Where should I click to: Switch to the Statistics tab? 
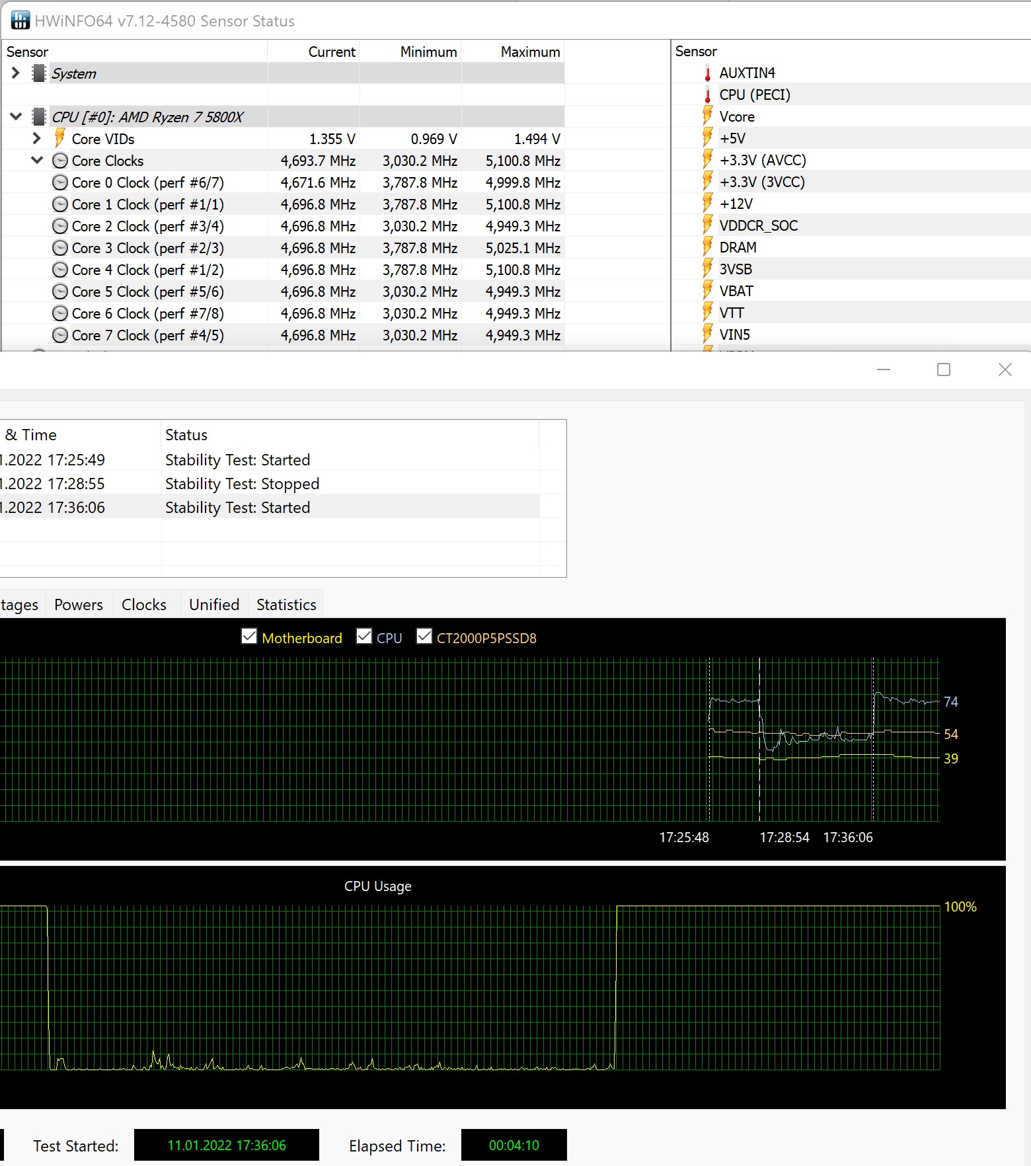click(286, 605)
